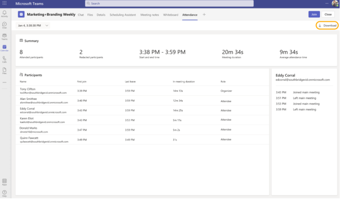
Task: Go to Teams in the sidebar
Action: (x=4, y=36)
